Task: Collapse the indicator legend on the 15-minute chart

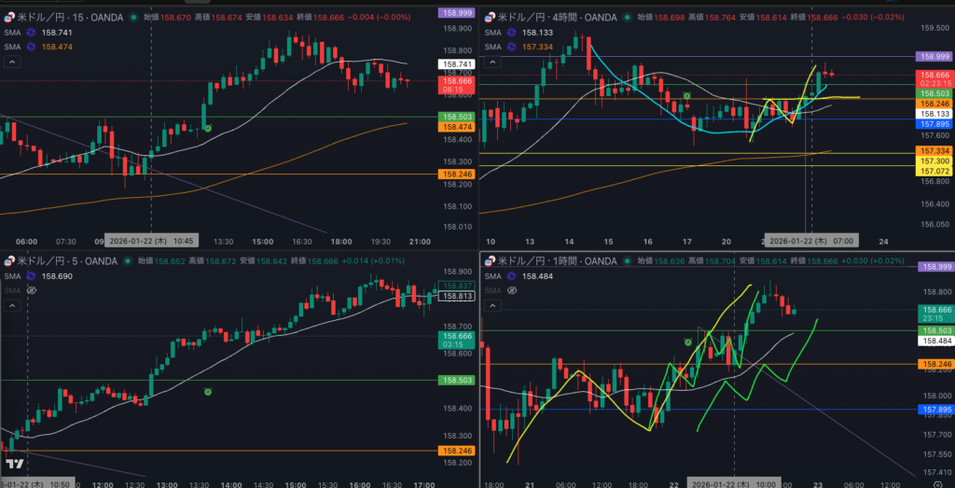Action: tap(13, 63)
